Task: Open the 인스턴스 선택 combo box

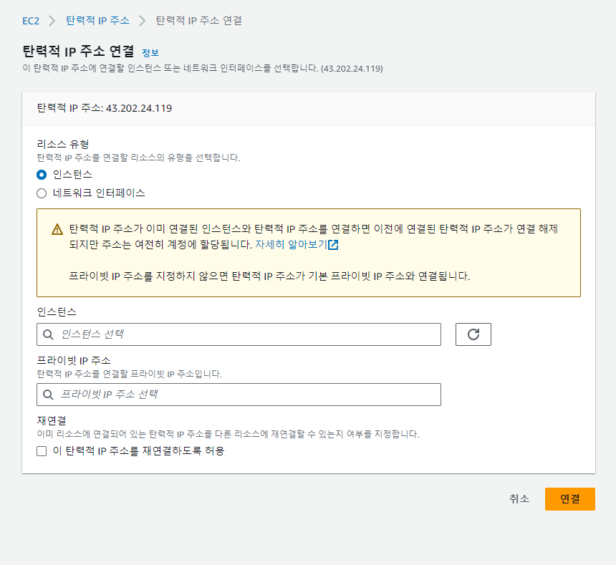Action: [239, 334]
